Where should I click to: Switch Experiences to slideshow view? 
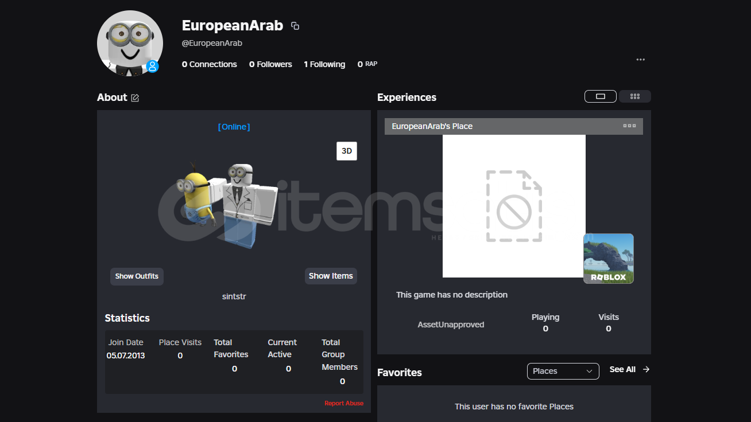pos(601,96)
